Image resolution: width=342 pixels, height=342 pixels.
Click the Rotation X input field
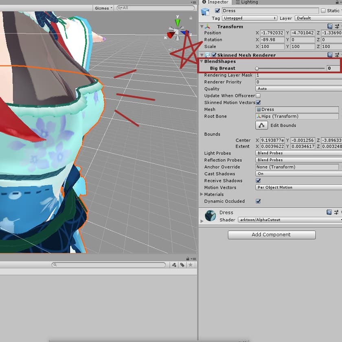coord(272,40)
